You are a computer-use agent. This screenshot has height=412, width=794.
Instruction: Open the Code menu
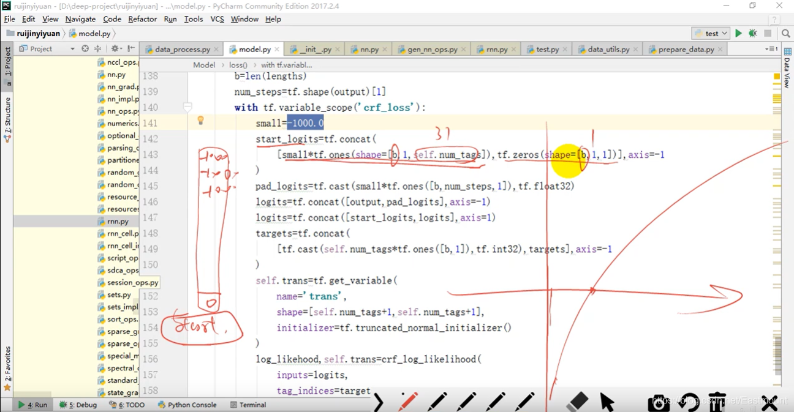point(112,19)
